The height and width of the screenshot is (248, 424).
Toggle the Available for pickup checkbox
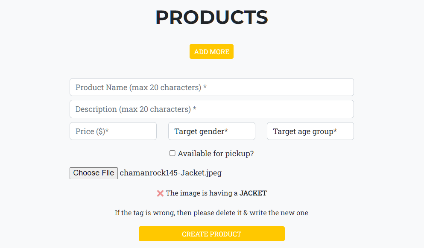pyautogui.click(x=173, y=153)
